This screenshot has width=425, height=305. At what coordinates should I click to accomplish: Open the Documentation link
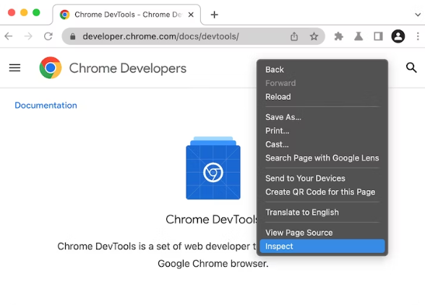click(x=46, y=106)
